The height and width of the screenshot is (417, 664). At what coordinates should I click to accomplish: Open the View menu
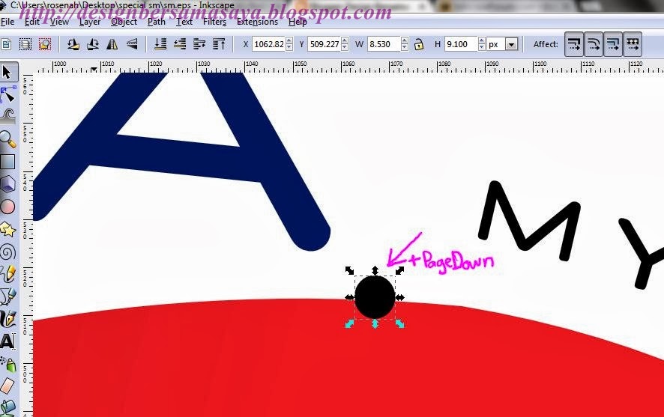coord(59,22)
